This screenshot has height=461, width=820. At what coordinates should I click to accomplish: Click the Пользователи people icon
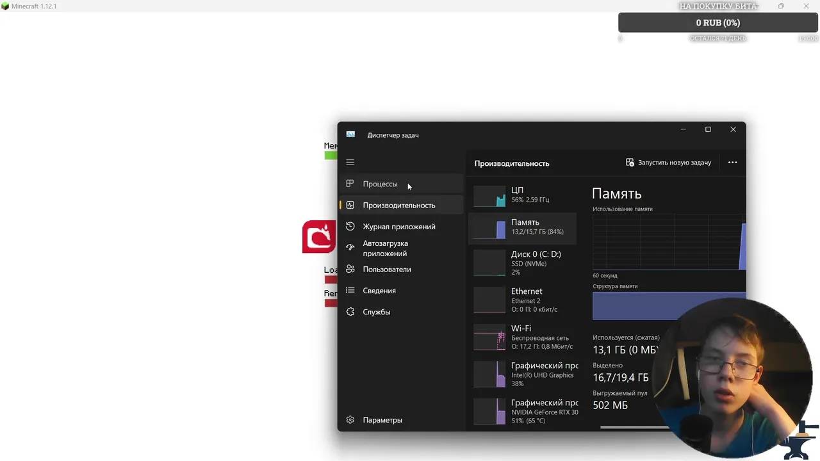pyautogui.click(x=350, y=269)
